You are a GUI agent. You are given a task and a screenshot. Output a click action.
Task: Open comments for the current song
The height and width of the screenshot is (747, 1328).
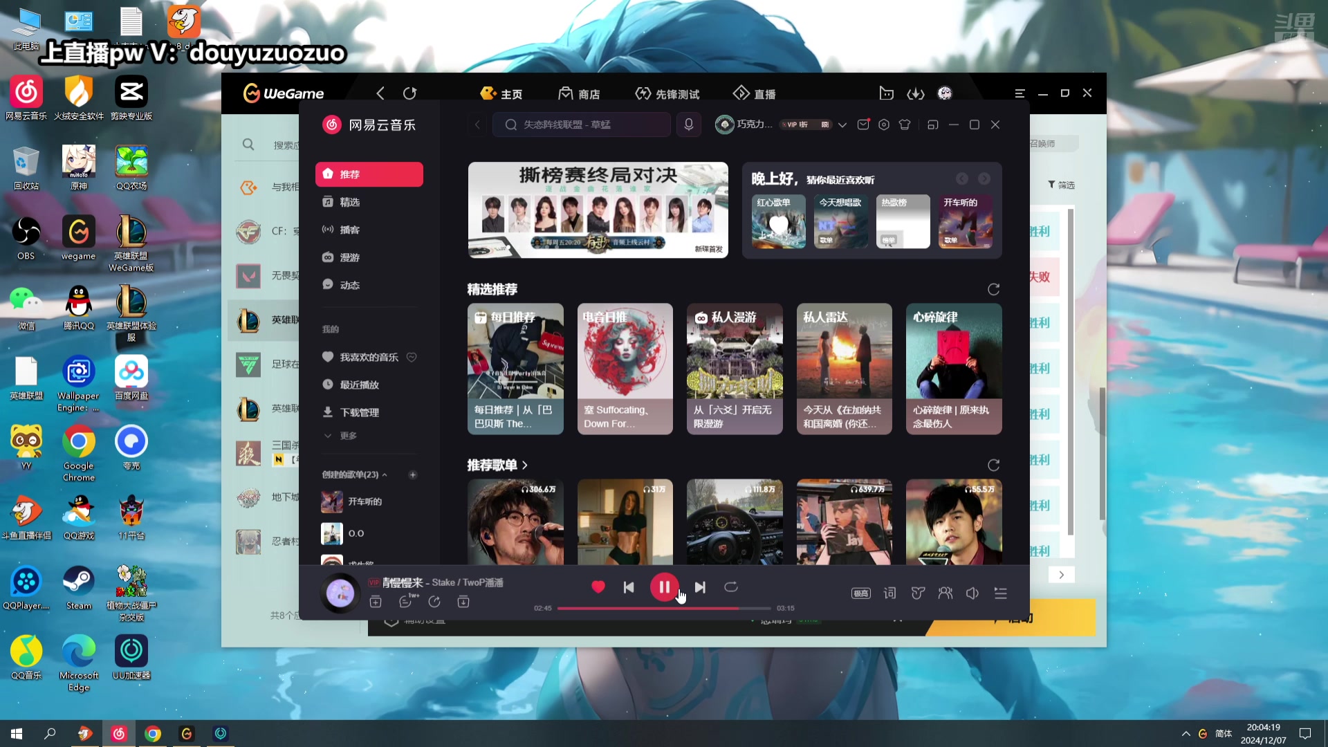point(406,602)
